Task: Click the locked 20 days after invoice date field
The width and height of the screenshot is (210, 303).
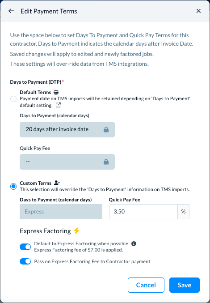Action: [67, 129]
